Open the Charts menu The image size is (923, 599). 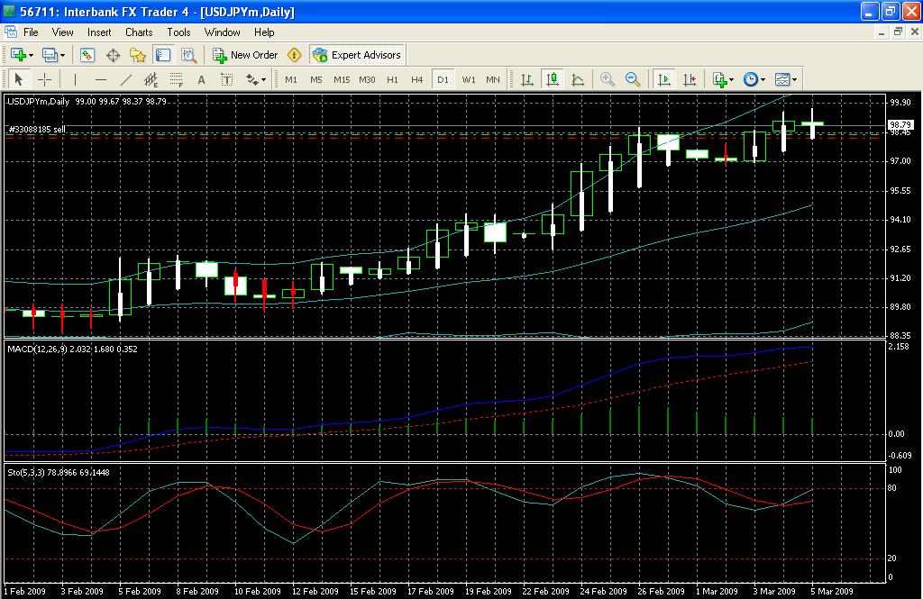pos(139,32)
